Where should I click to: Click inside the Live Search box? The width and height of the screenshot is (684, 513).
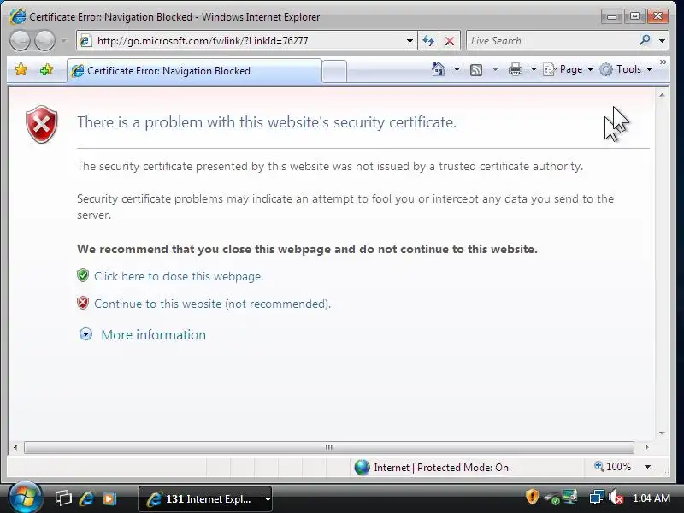[x=551, y=41]
